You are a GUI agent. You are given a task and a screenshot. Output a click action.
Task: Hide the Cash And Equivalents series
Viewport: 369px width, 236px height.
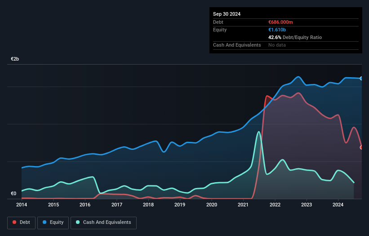(x=103, y=222)
